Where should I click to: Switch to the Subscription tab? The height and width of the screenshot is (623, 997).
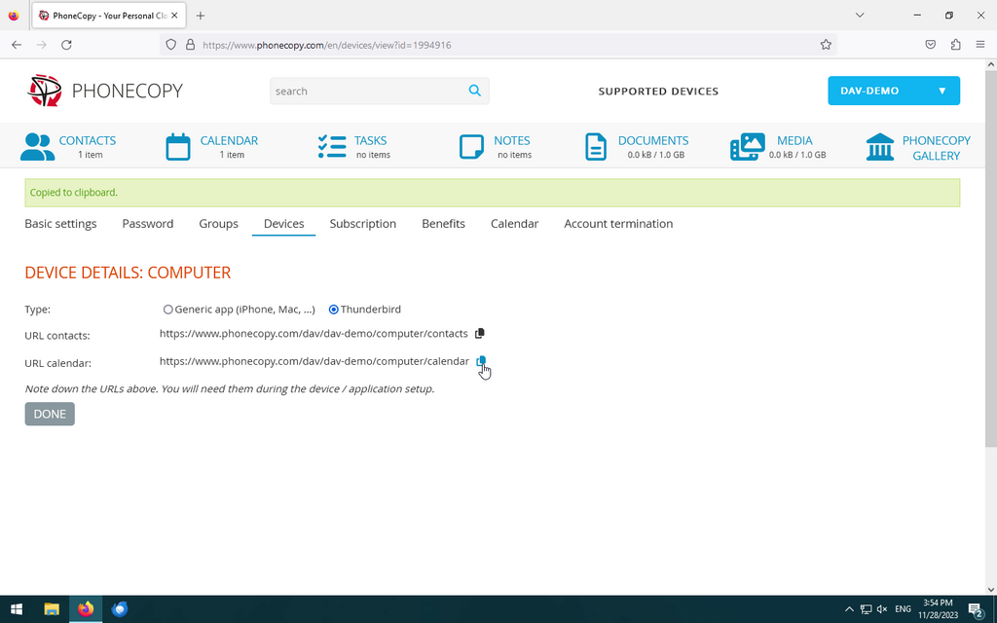[x=362, y=224]
